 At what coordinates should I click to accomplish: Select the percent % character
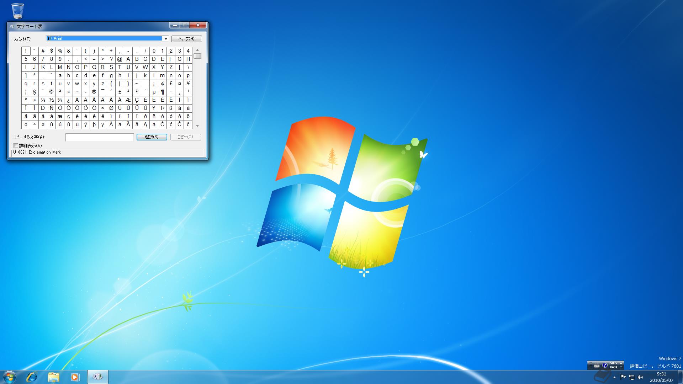[x=60, y=51]
